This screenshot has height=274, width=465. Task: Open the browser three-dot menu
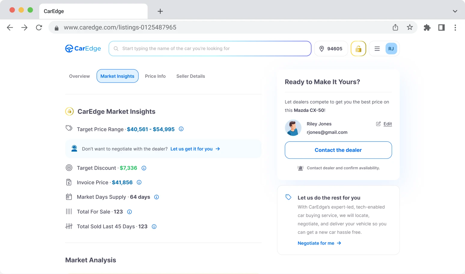(455, 28)
